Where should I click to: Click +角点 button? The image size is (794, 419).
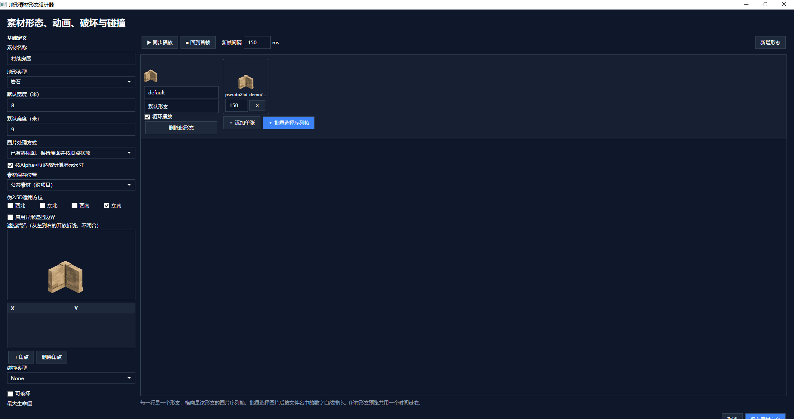(21, 357)
